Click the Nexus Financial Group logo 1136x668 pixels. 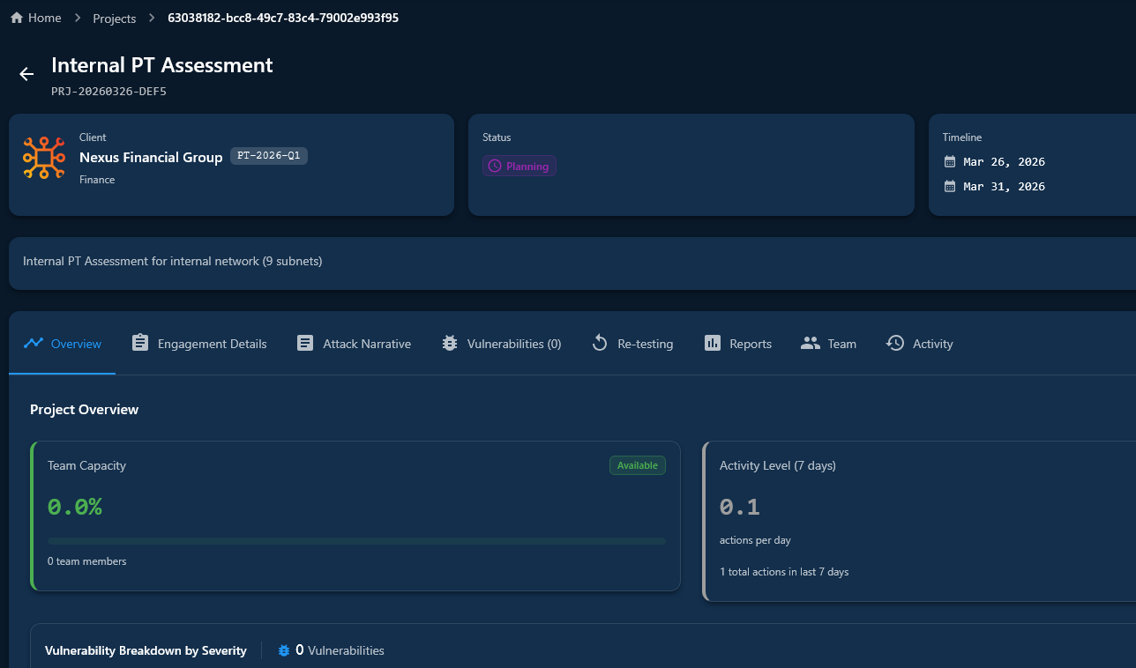click(44, 158)
